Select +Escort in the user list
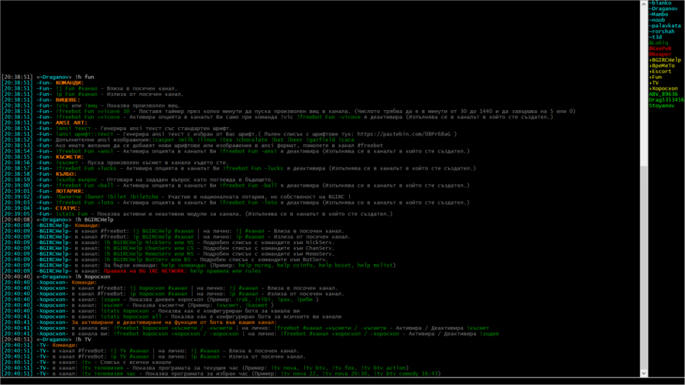The image size is (685, 385). tap(660, 71)
